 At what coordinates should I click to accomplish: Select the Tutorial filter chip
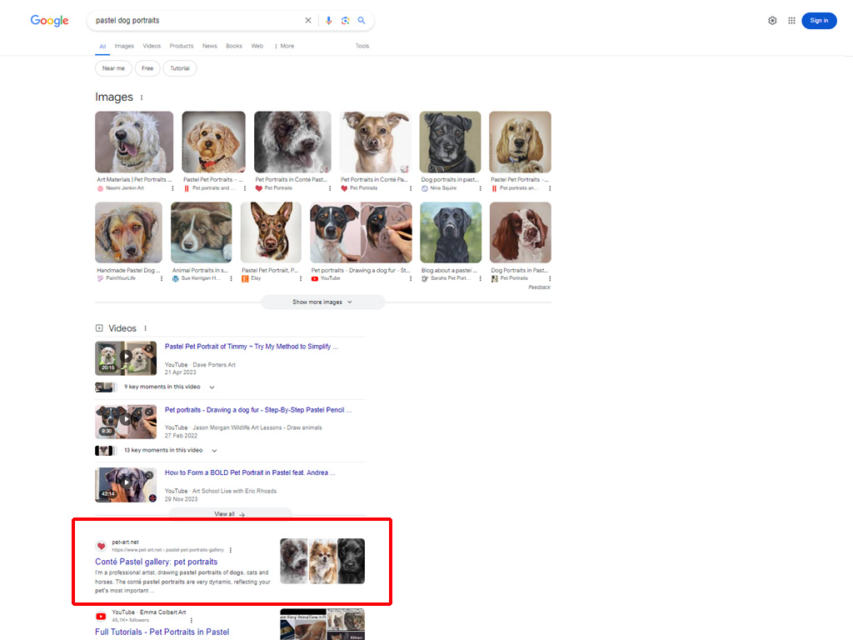[x=180, y=68]
